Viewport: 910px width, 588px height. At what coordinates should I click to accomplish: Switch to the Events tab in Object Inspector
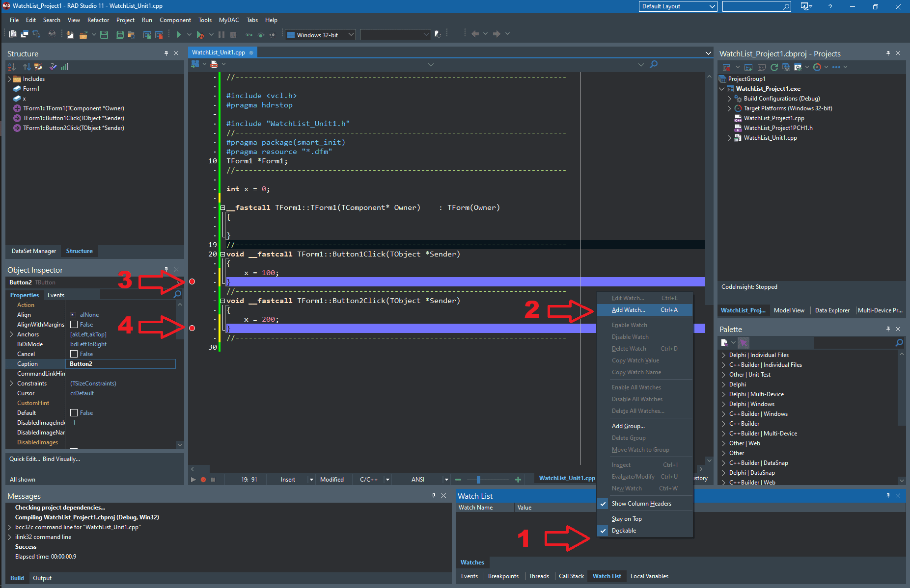coord(56,295)
